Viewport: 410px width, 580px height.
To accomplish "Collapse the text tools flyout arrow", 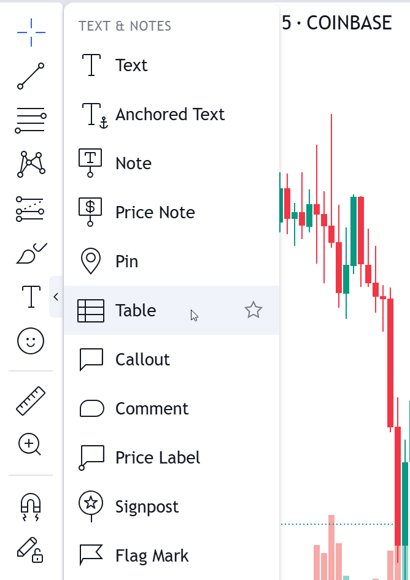I will pyautogui.click(x=56, y=297).
